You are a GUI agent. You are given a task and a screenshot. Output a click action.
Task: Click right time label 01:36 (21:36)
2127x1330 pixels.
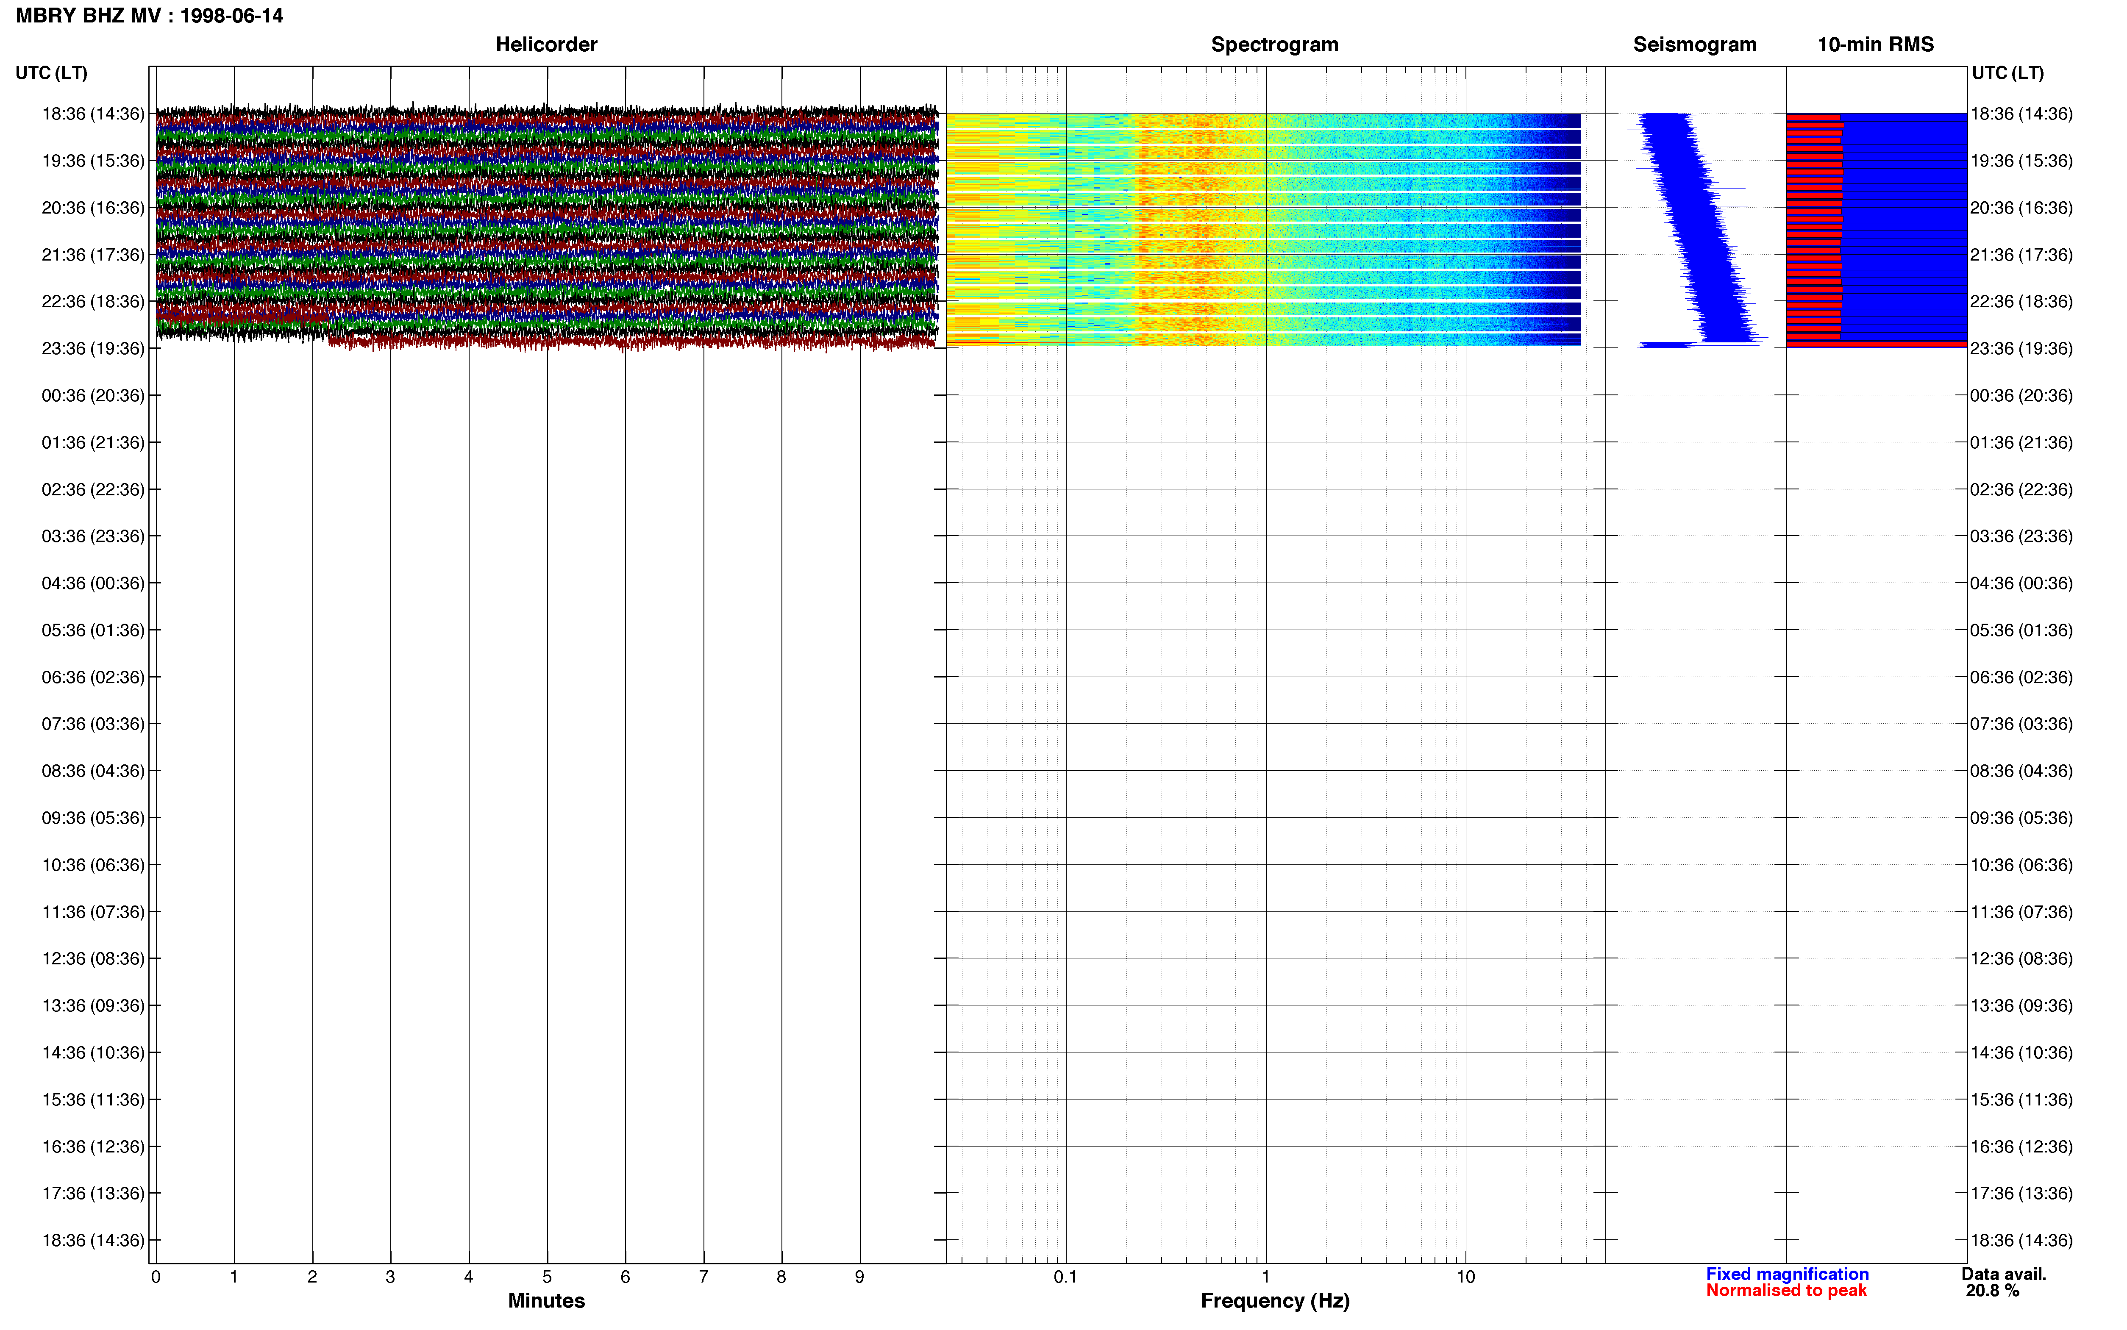2021,442
